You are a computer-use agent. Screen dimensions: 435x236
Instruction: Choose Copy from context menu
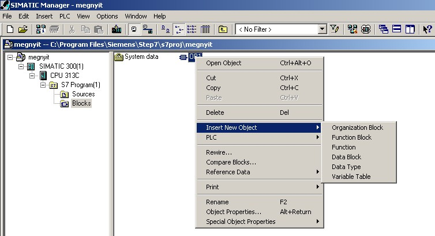pyautogui.click(x=260, y=88)
